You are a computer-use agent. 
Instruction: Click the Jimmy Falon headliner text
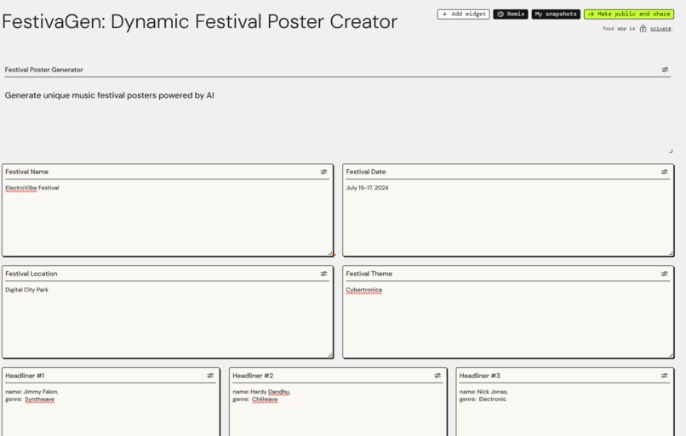(31, 392)
